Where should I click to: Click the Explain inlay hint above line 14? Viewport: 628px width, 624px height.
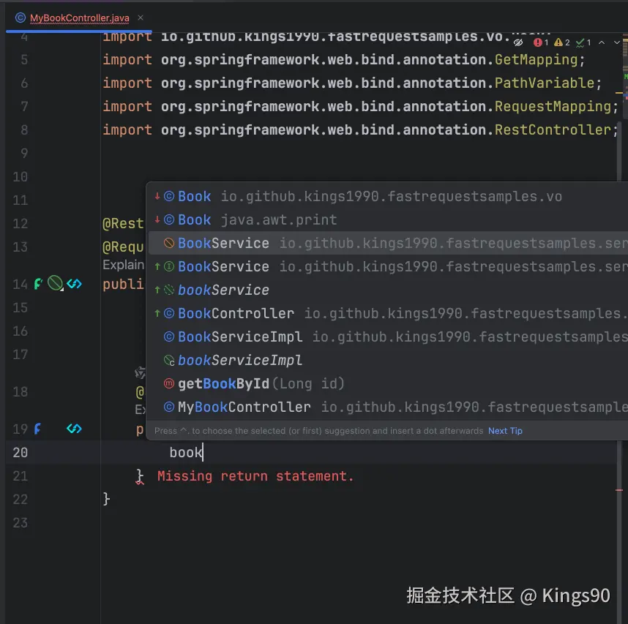[x=123, y=265]
